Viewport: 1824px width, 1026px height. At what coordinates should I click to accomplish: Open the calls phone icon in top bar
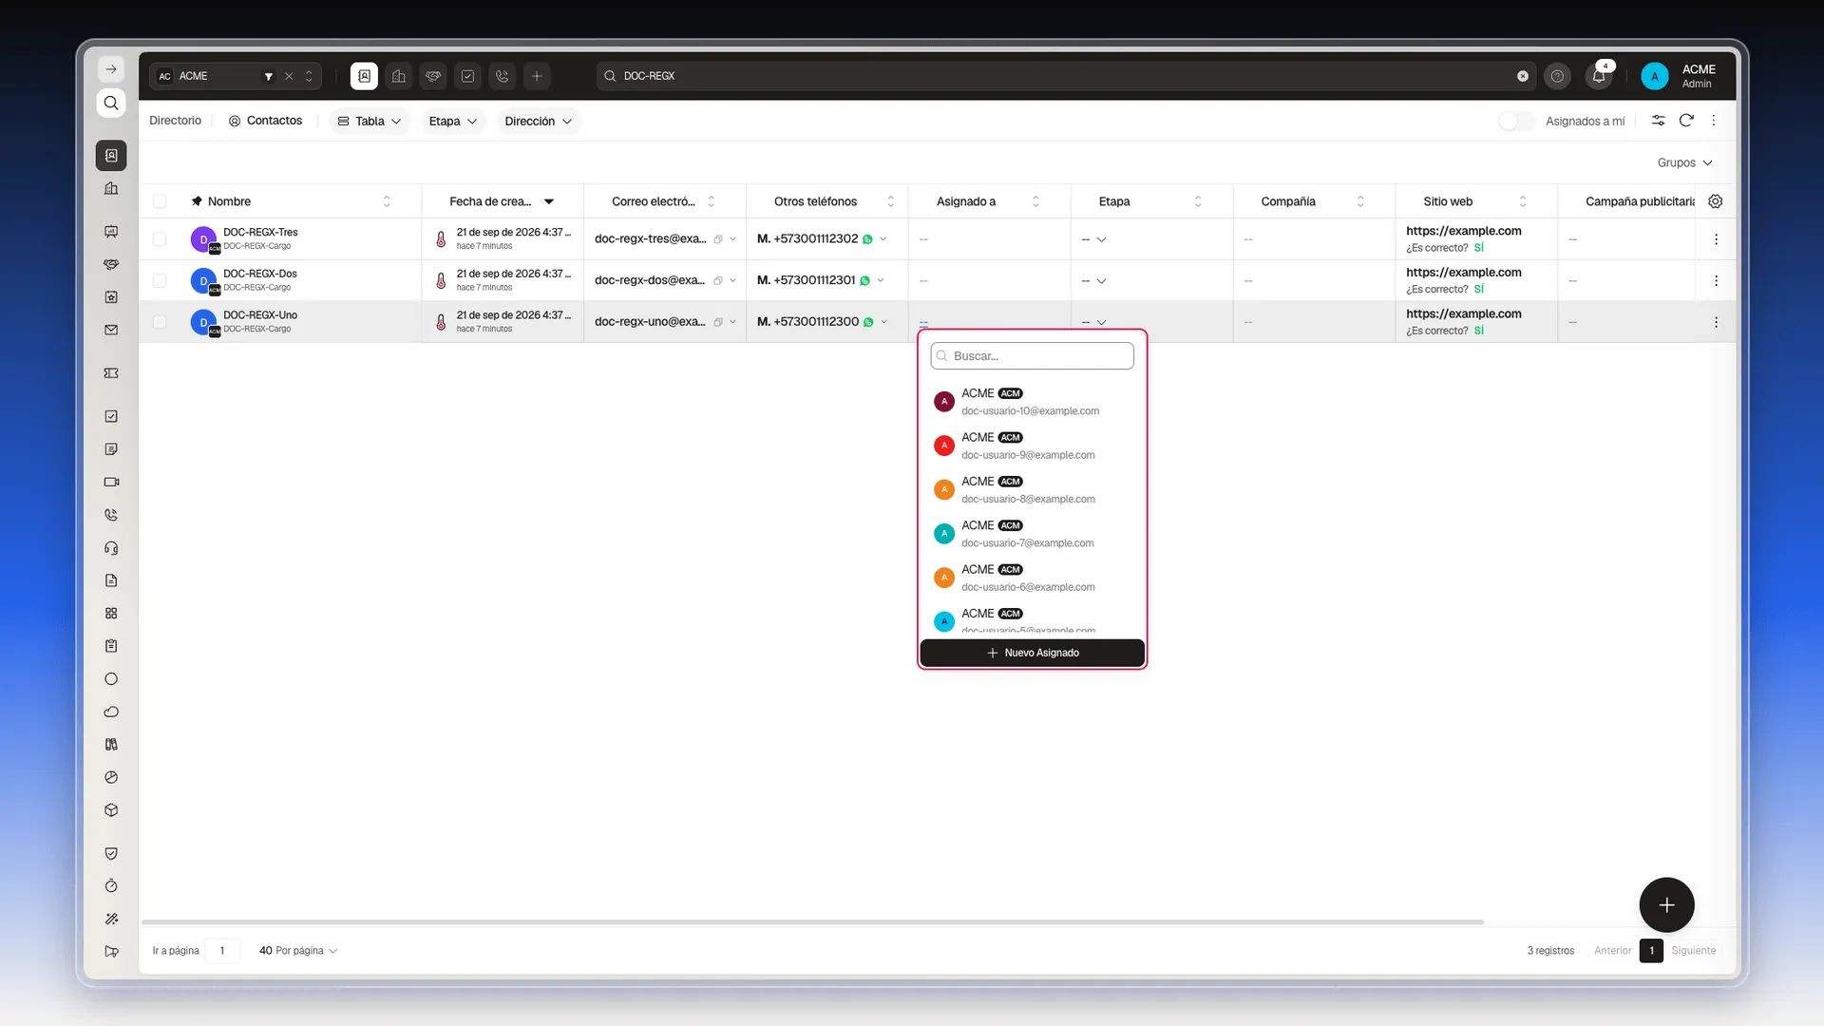[503, 76]
